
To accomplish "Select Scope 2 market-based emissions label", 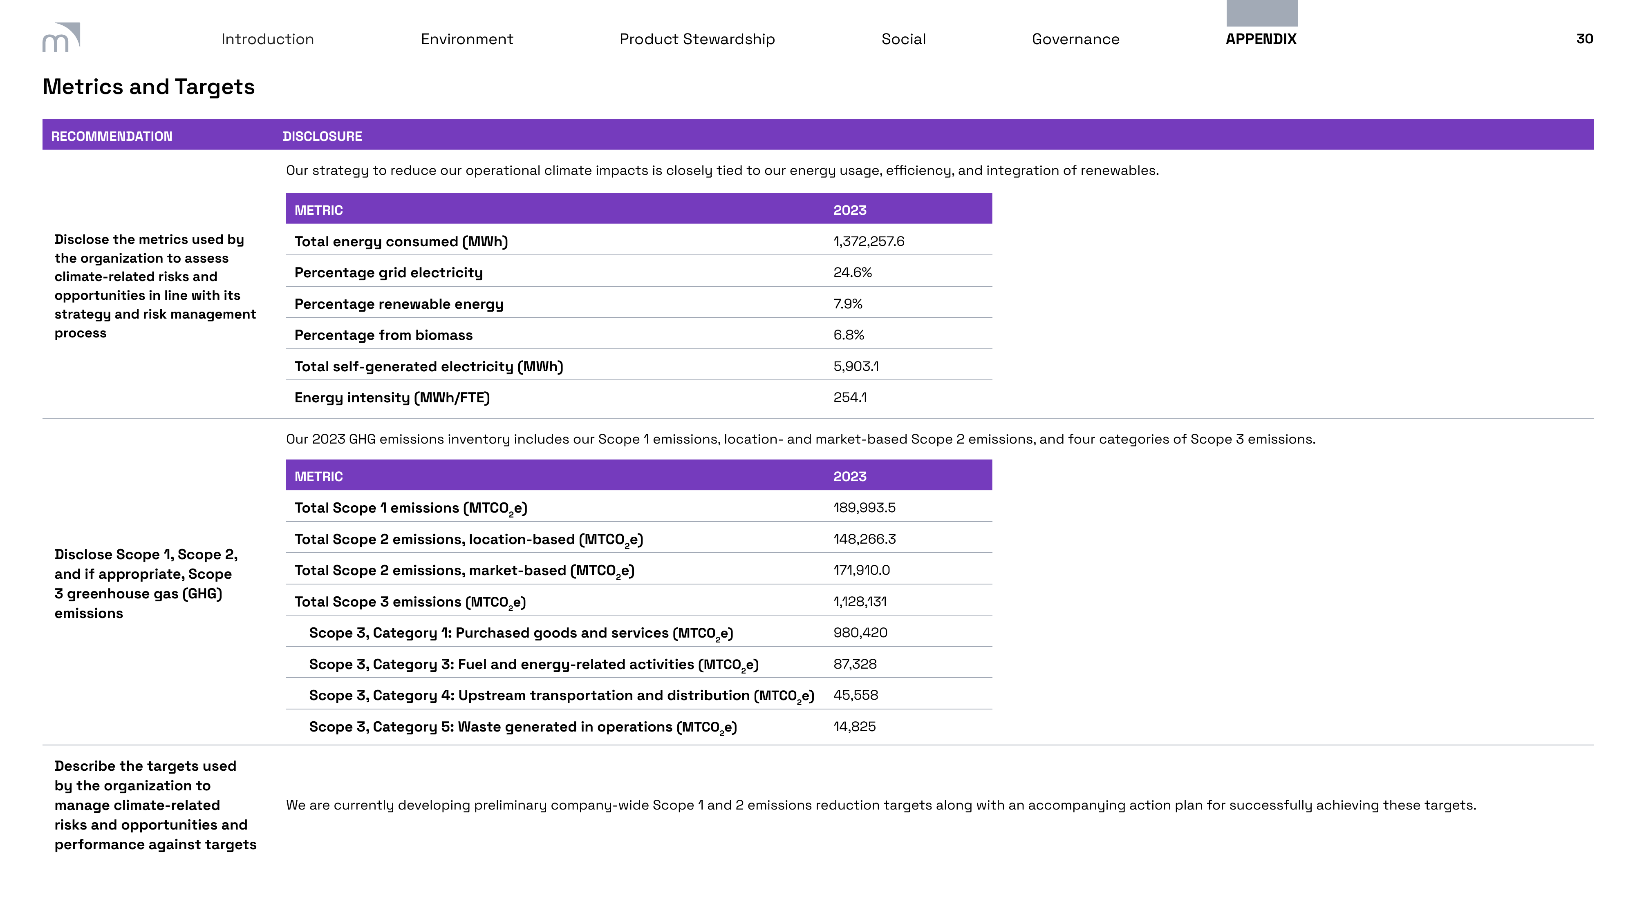I will 465,571.
